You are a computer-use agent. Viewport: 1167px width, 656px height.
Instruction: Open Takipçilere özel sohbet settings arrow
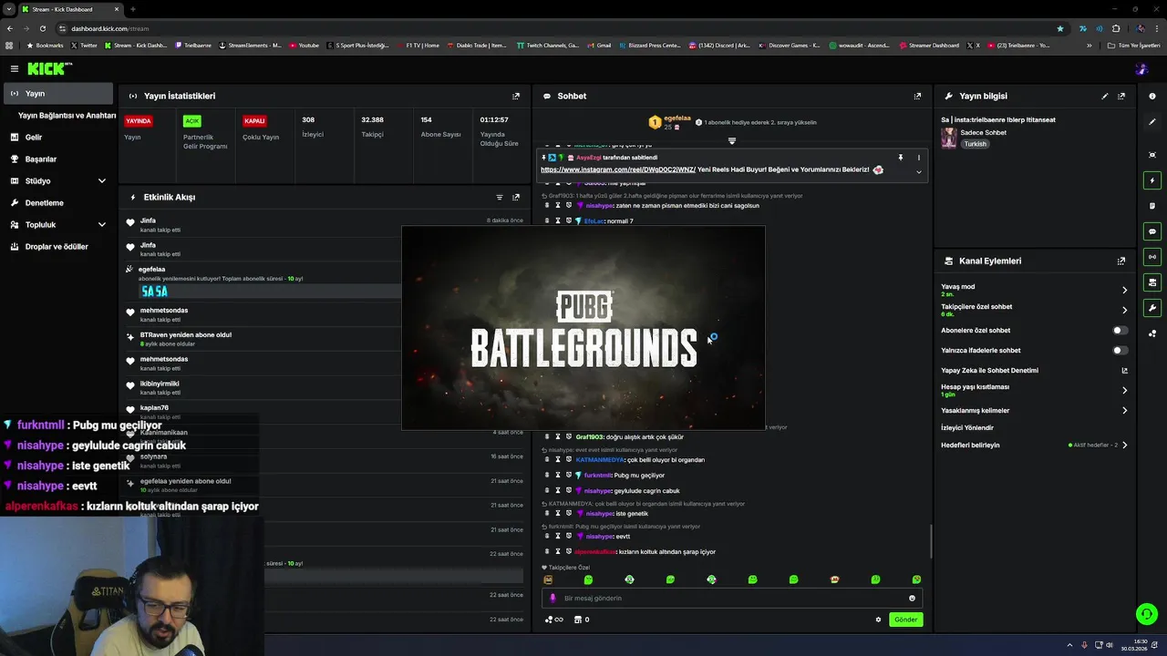[1124, 310]
